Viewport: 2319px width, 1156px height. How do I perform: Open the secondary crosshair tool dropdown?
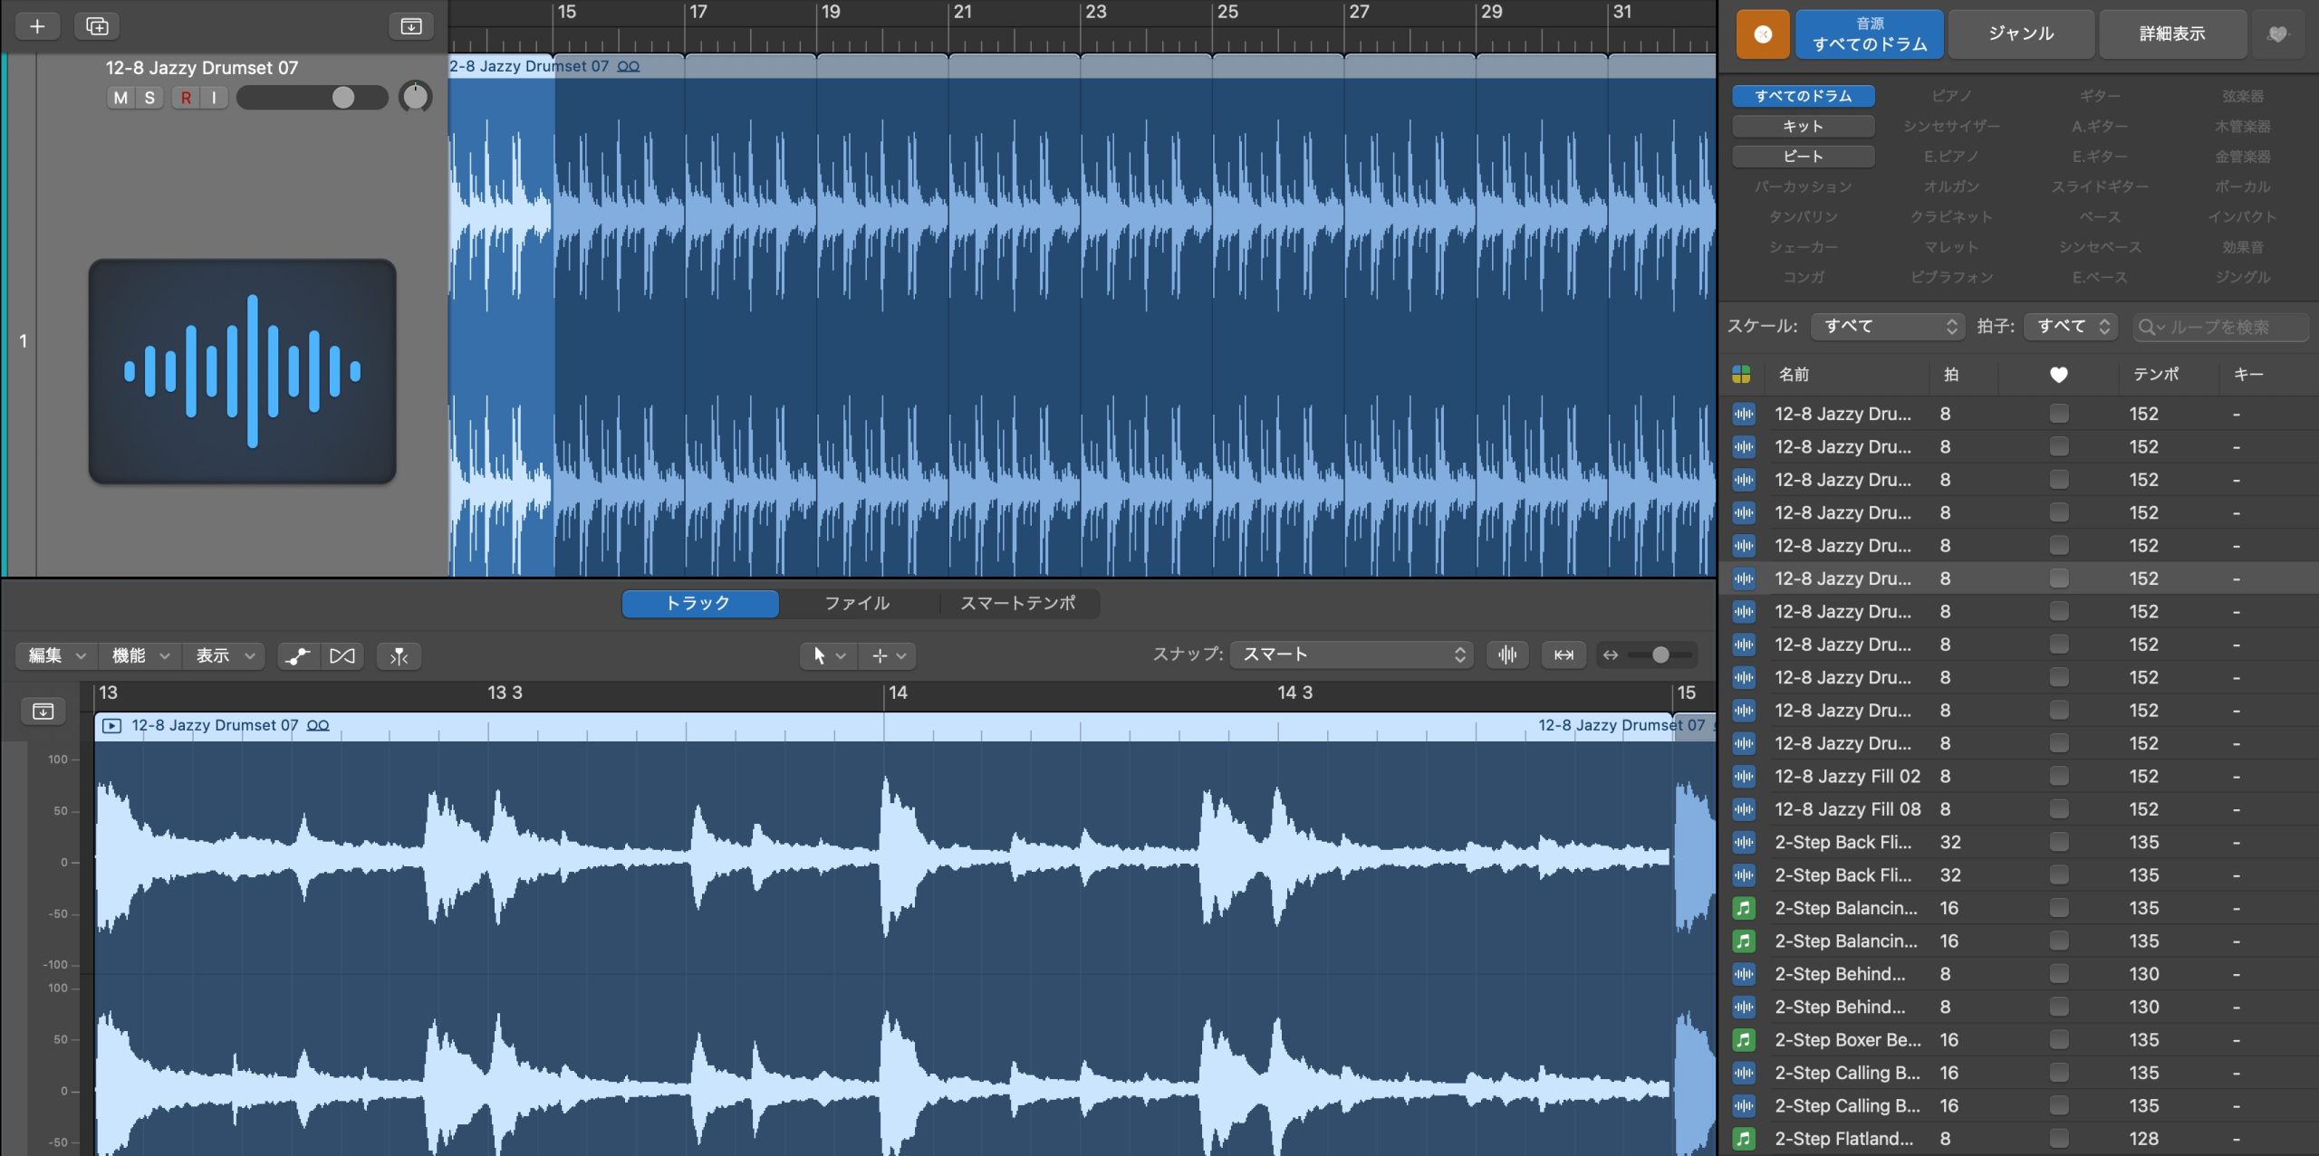888,656
